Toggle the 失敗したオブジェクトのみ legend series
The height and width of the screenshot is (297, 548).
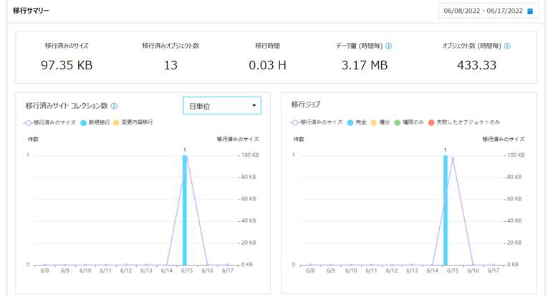[x=463, y=122]
